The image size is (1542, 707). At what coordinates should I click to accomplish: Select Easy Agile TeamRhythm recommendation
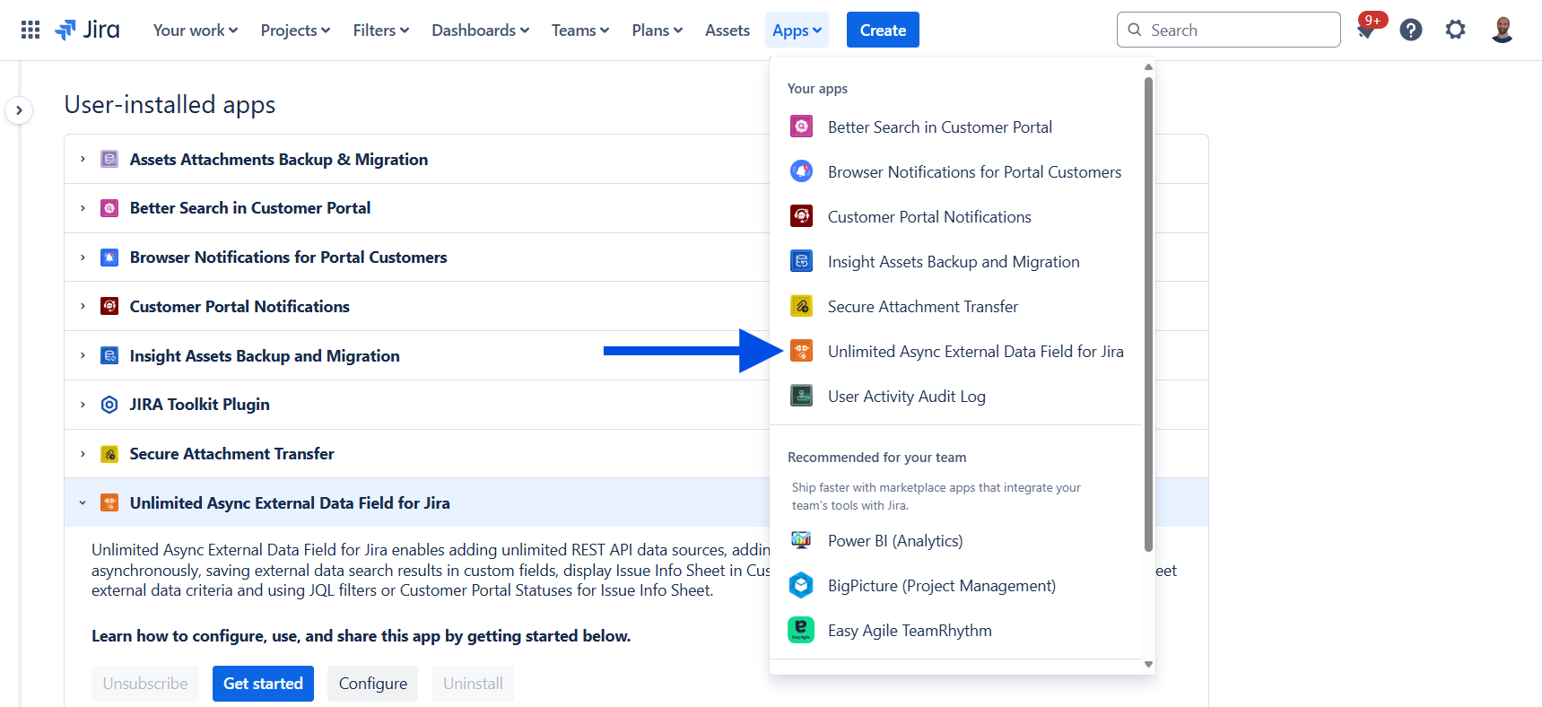tap(956, 630)
